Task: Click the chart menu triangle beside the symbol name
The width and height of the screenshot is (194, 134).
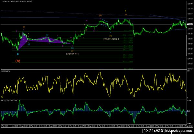Action: tap(1, 1)
